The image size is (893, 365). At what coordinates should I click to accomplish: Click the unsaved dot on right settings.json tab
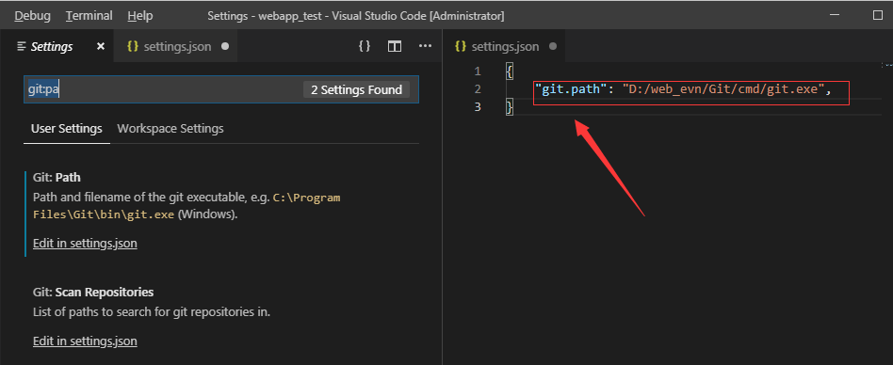pos(553,47)
